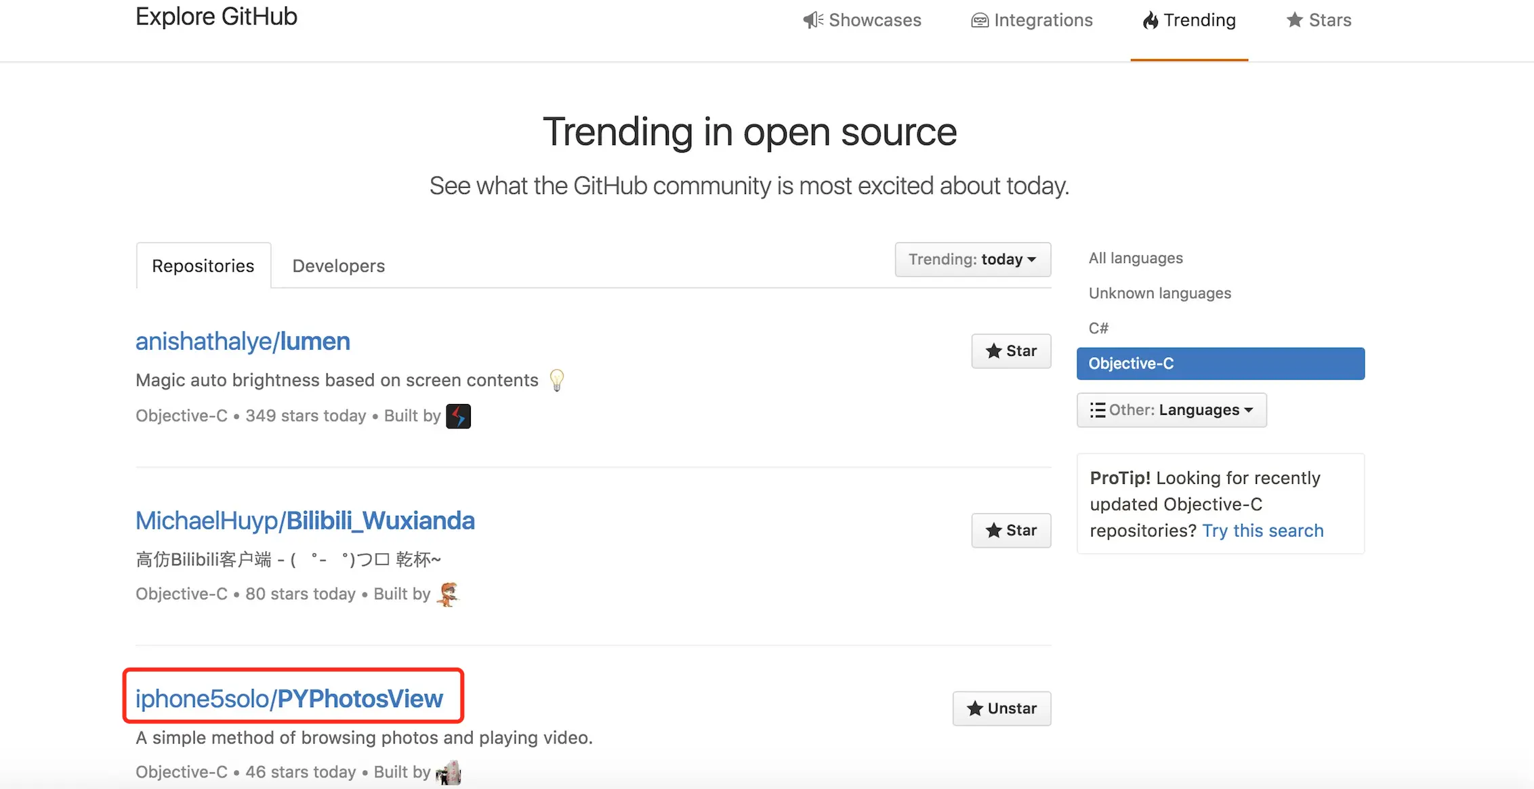This screenshot has height=789, width=1534.
Task: Click the Integrations icon in header
Action: click(x=979, y=20)
